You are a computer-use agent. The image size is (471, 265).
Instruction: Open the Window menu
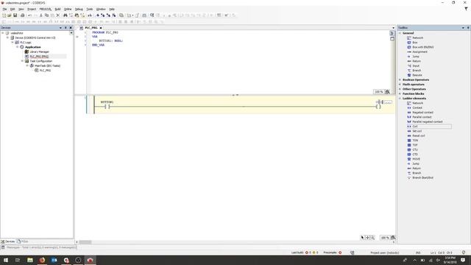tap(101, 10)
